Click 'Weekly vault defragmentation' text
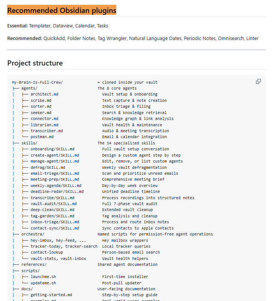 (134, 167)
